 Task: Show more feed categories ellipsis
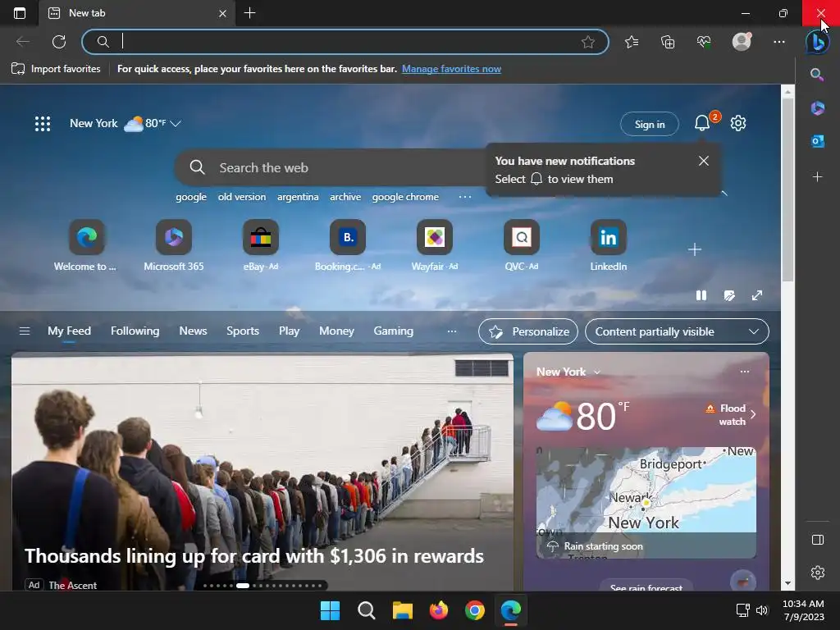(452, 331)
